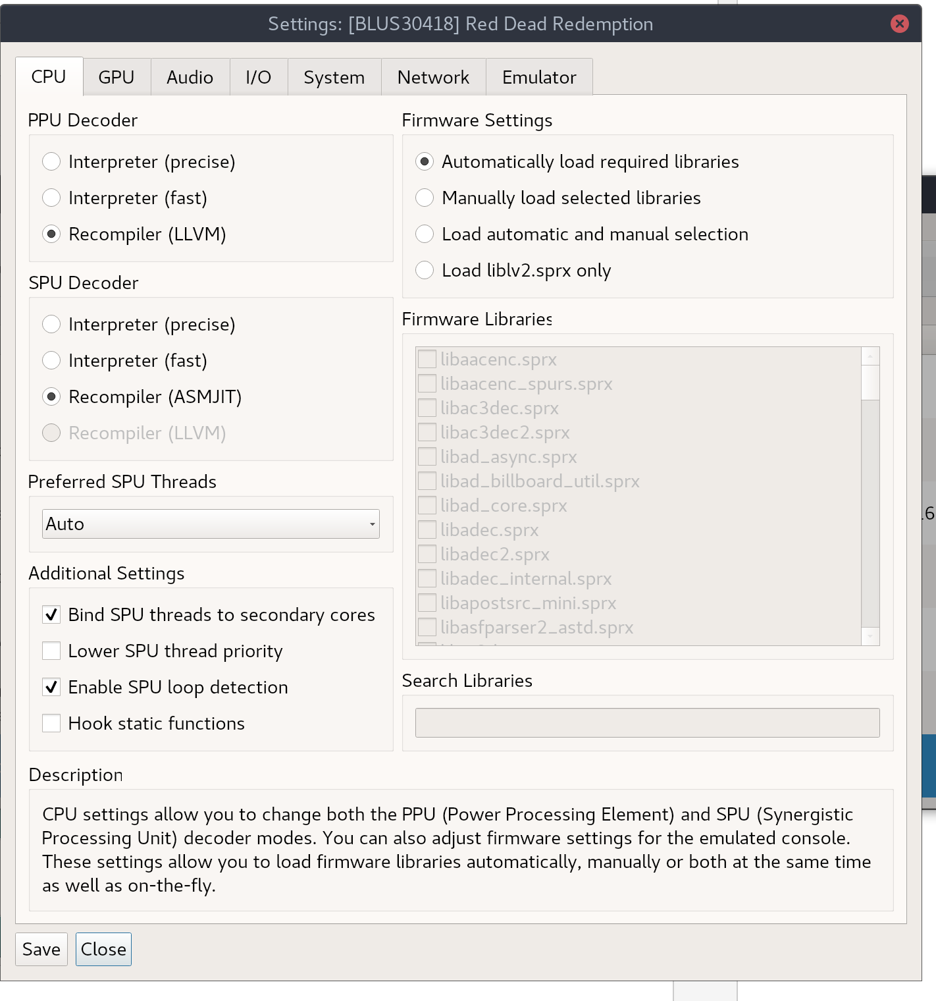
Task: Choose SPU Interpreter (fast) decoder
Action: pos(125,360)
